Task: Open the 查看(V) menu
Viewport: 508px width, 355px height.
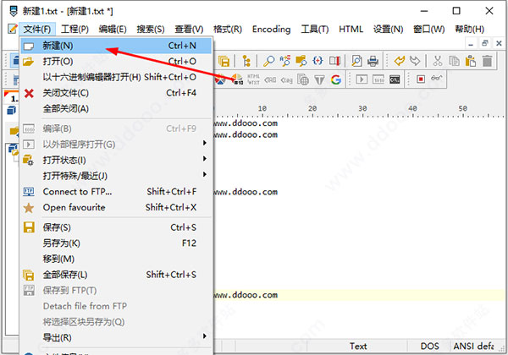Action: tap(189, 29)
